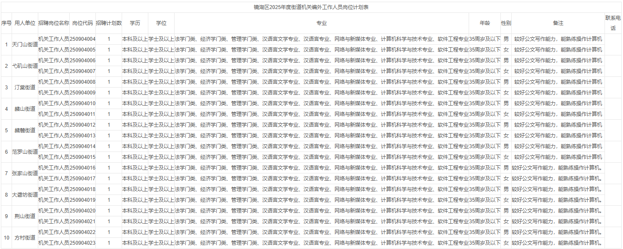Click job code 250904022
This screenshot has width=623, height=249.
coord(83,232)
